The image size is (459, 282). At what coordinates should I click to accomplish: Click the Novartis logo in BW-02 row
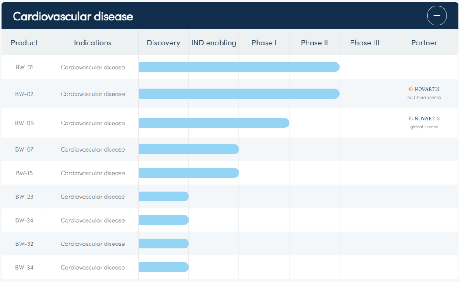click(424, 89)
